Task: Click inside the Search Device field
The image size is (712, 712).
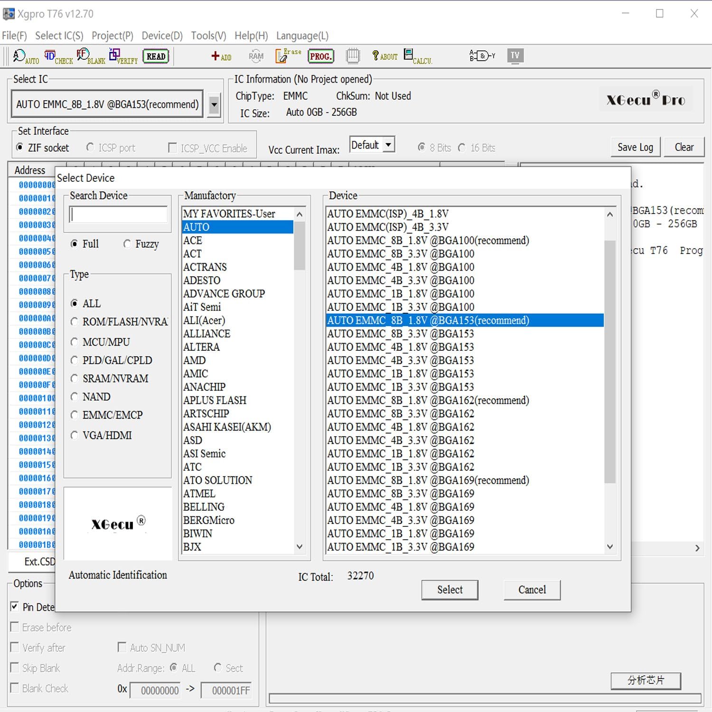Action: click(117, 215)
